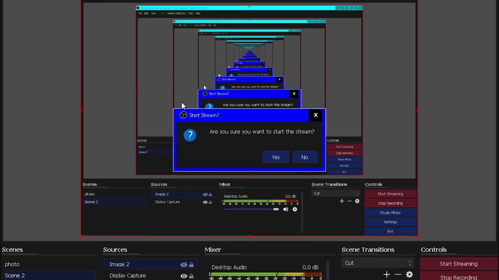Click OBS logo in the front dialog title bar

tap(183, 115)
